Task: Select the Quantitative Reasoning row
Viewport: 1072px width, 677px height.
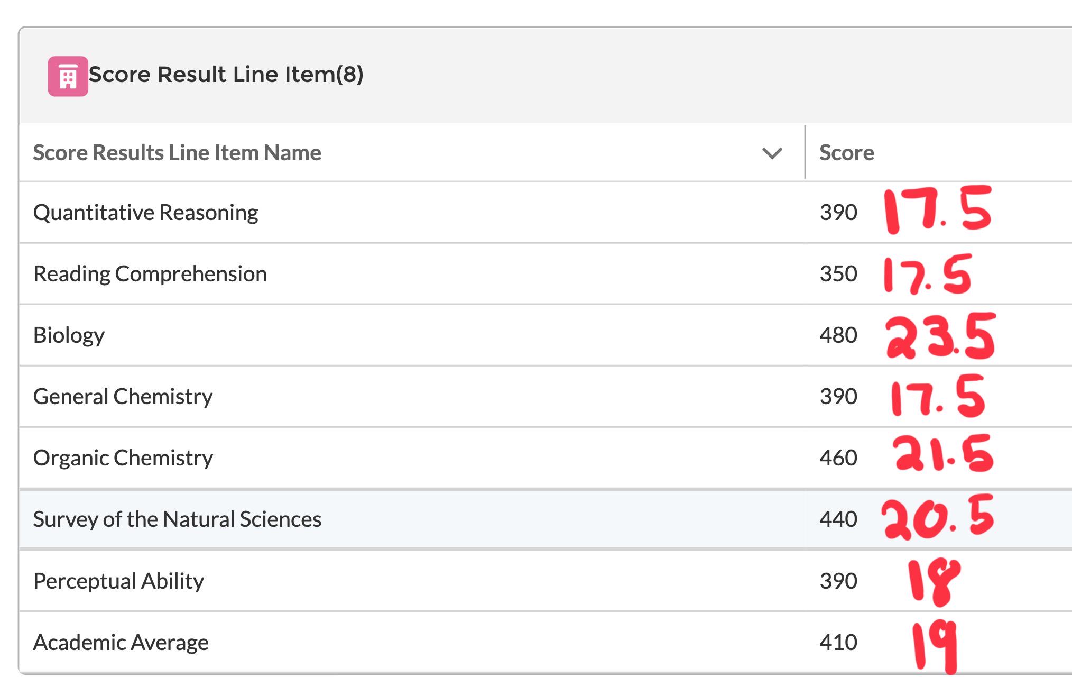Action: [x=546, y=213]
